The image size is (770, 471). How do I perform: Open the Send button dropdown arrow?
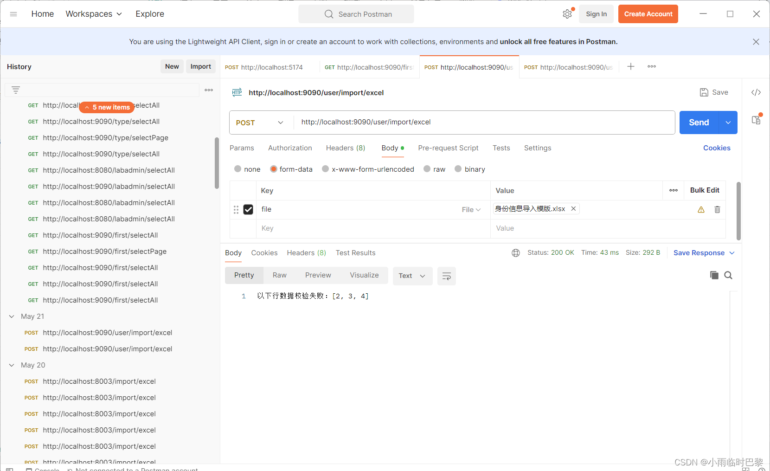click(728, 123)
